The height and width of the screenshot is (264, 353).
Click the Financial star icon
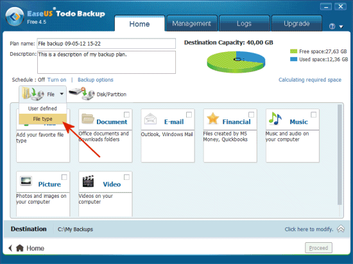tap(212, 118)
